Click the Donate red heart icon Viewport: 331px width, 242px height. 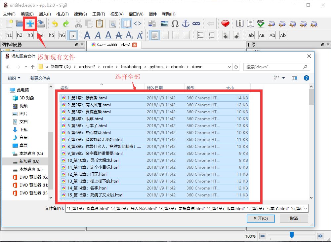(225, 24)
